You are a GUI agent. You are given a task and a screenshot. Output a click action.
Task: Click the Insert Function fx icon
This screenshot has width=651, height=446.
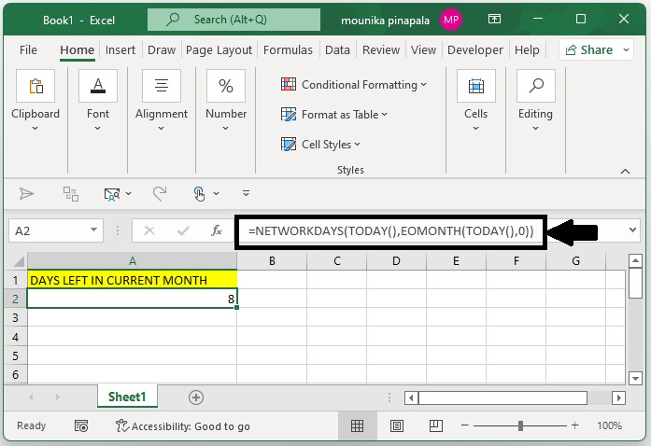(217, 230)
